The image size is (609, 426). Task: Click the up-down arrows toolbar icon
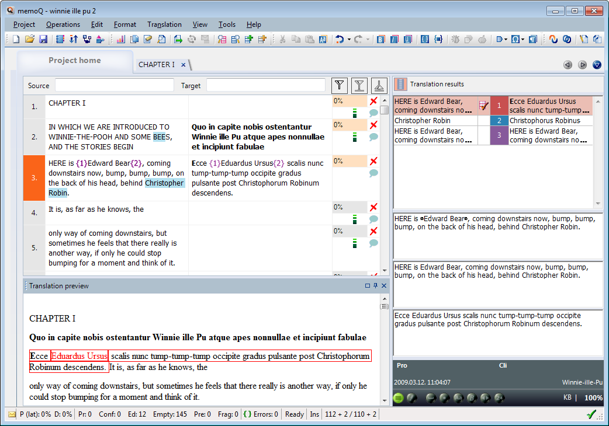tap(74, 39)
